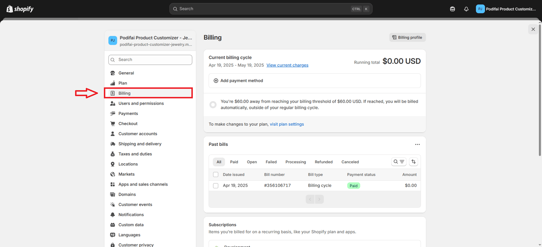Screen dimensions: 542x247
Task: Check the Apr 19, 2025 bill row
Action: 216,186
